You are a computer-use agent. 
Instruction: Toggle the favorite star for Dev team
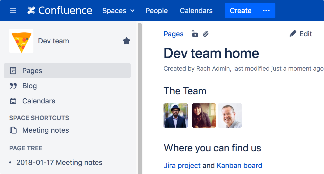coord(126,41)
